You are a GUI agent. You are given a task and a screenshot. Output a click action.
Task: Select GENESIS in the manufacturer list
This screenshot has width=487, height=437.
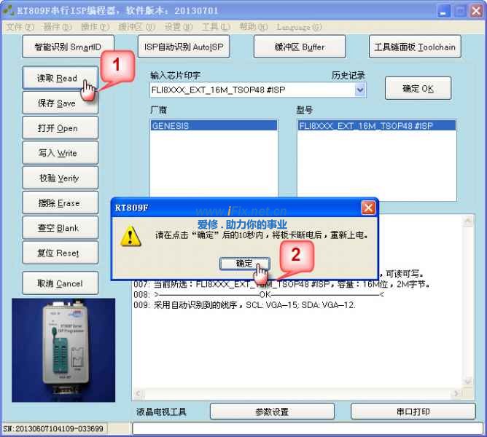(213, 126)
